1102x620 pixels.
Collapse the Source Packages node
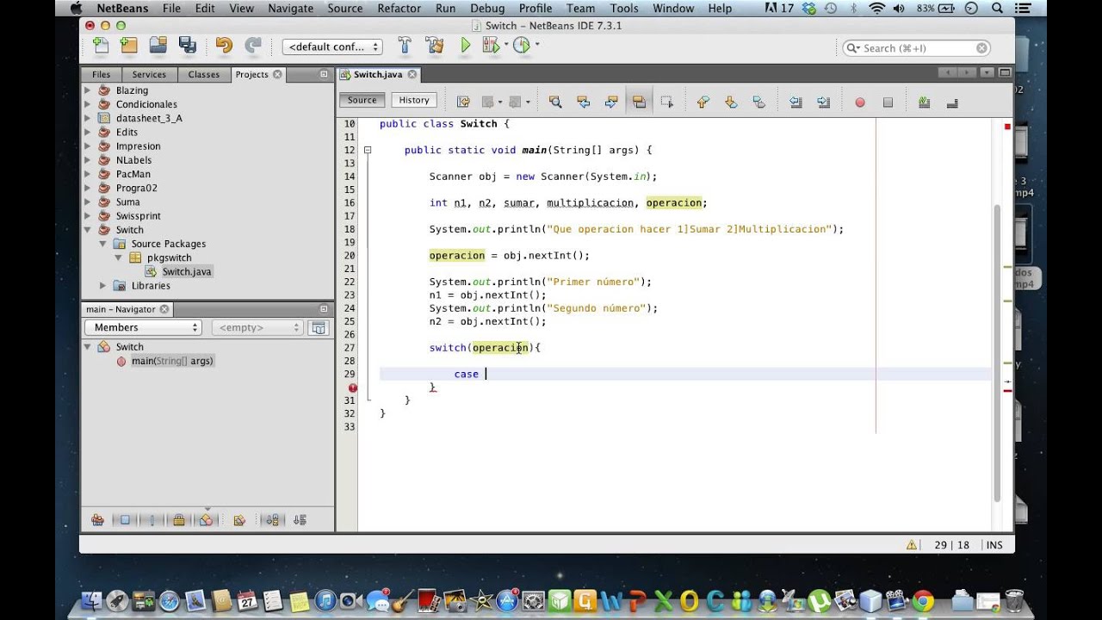[x=103, y=244]
